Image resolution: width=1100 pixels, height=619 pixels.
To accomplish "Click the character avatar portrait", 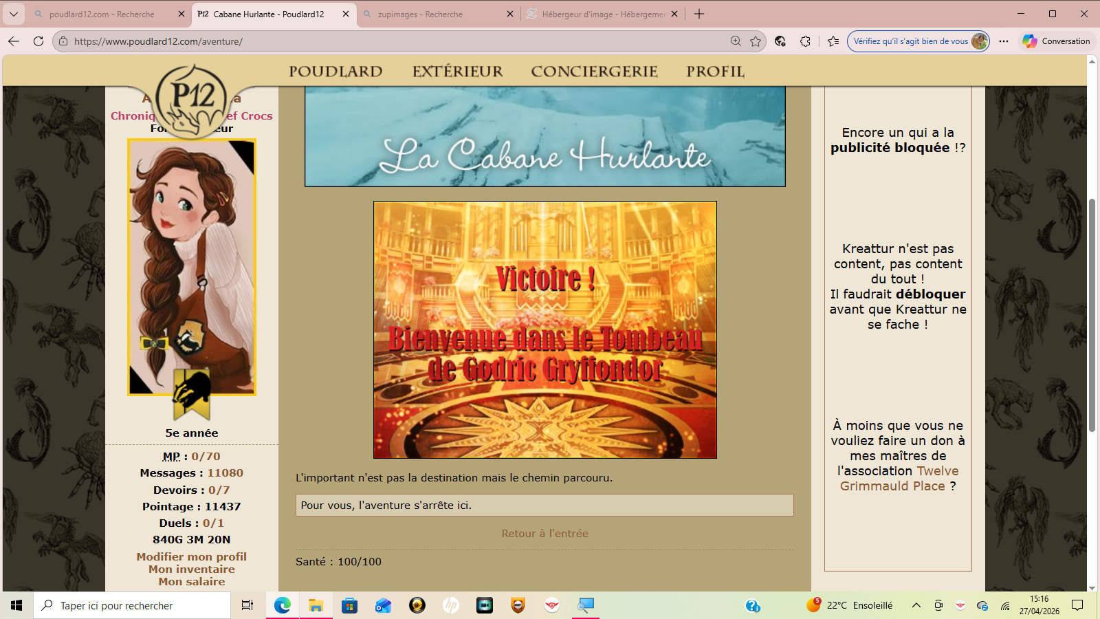I will tap(192, 267).
